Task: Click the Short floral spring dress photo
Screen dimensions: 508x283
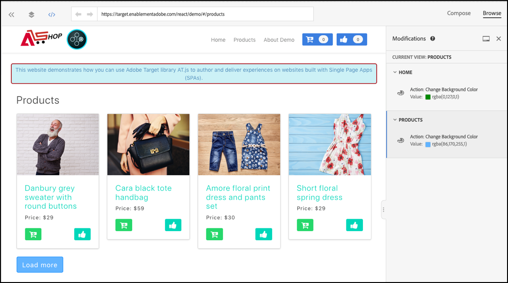Action: click(330, 145)
